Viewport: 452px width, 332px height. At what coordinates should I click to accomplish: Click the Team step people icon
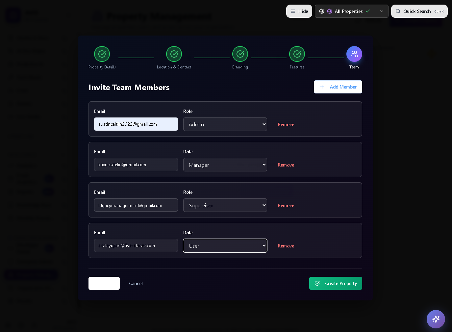click(x=354, y=54)
